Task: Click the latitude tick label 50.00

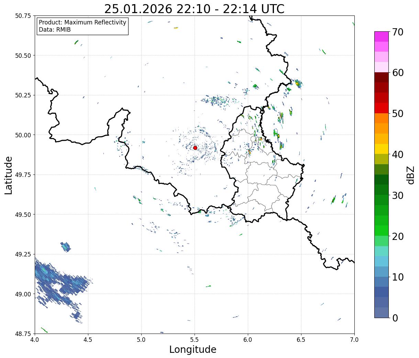Action: pyautogui.click(x=23, y=135)
